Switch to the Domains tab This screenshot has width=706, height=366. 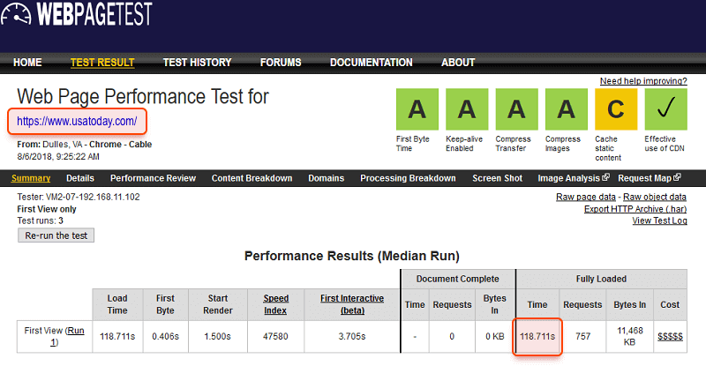tap(326, 178)
